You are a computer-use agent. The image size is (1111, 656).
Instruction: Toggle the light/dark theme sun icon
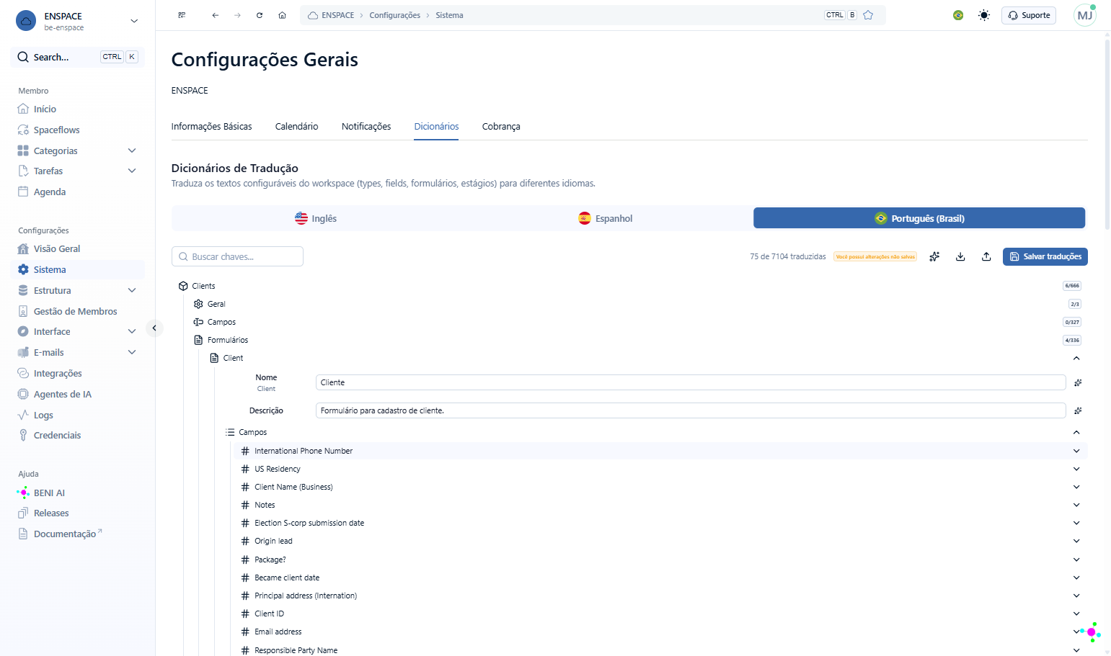coord(984,15)
